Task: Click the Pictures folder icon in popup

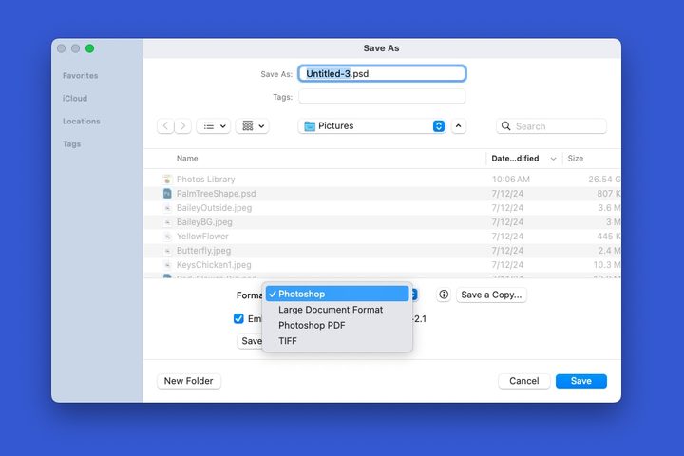Action: [310, 126]
